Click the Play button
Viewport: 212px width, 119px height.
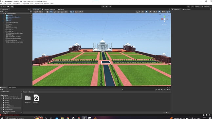pyautogui.click(x=103, y=7)
